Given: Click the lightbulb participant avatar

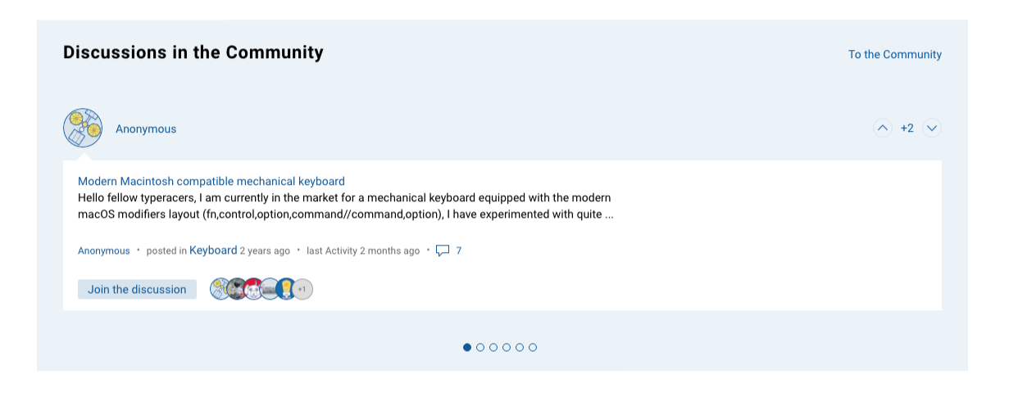Looking at the screenshot, I should [286, 289].
